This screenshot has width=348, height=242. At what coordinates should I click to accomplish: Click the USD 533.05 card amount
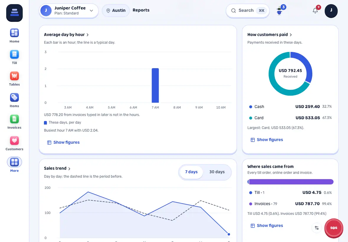coord(308,118)
